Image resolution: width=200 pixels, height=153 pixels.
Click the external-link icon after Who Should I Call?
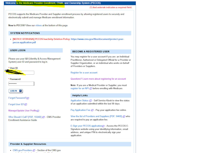coord(43,117)
